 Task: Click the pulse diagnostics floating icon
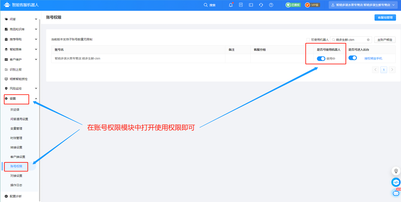pyautogui.click(x=396, y=182)
